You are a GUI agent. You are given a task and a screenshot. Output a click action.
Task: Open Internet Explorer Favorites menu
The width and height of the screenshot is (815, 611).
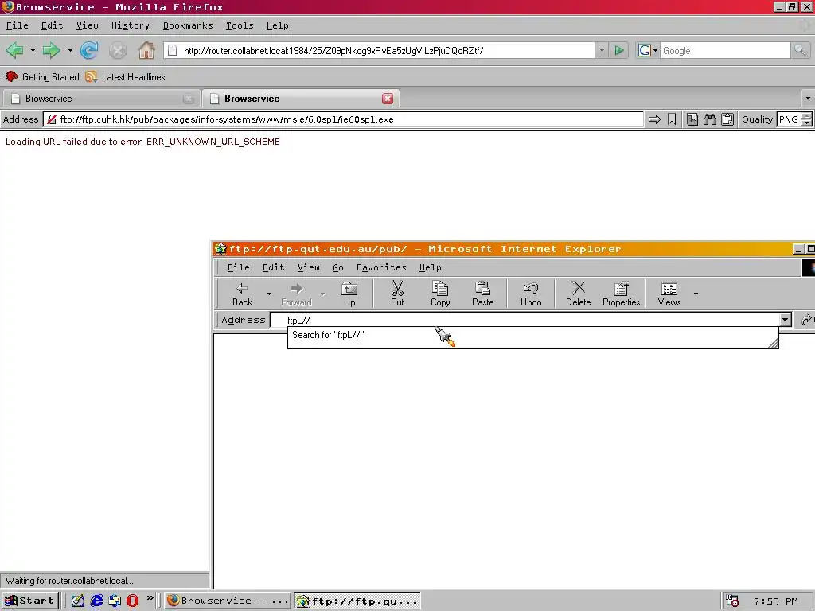[381, 267]
